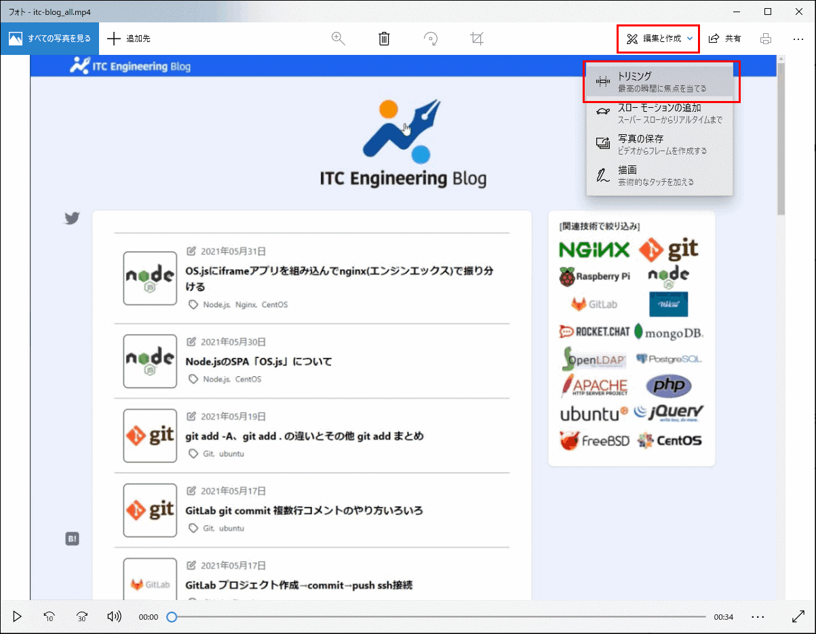Click the print icon
The image size is (816, 634).
(766, 39)
